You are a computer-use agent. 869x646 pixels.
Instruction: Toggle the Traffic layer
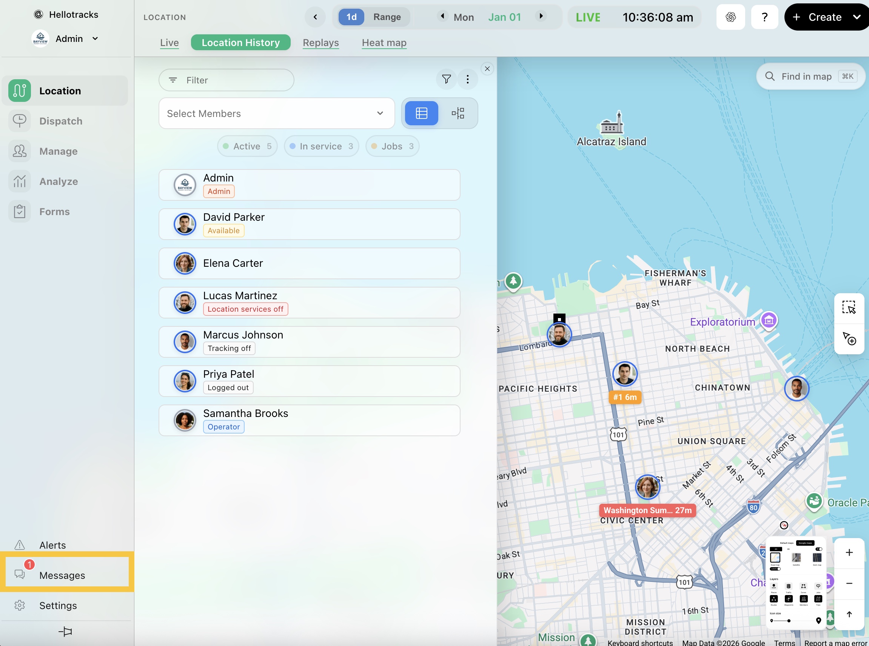click(788, 586)
